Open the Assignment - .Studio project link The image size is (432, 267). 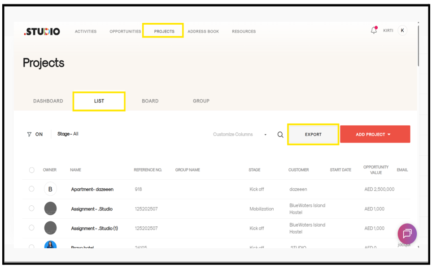pos(92,209)
